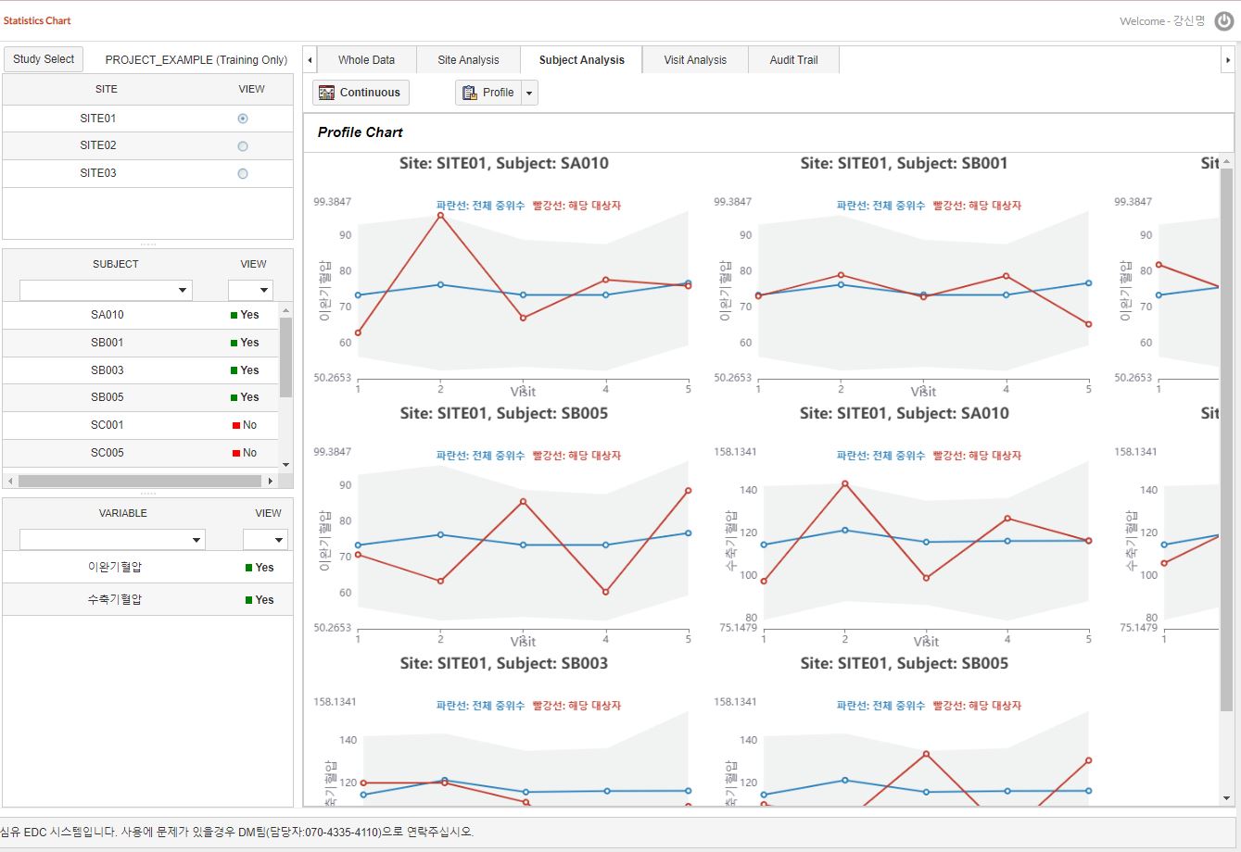Viewport: 1241px width, 852px height.
Task: Click the Statistics Chart title link
Action: coord(37,20)
